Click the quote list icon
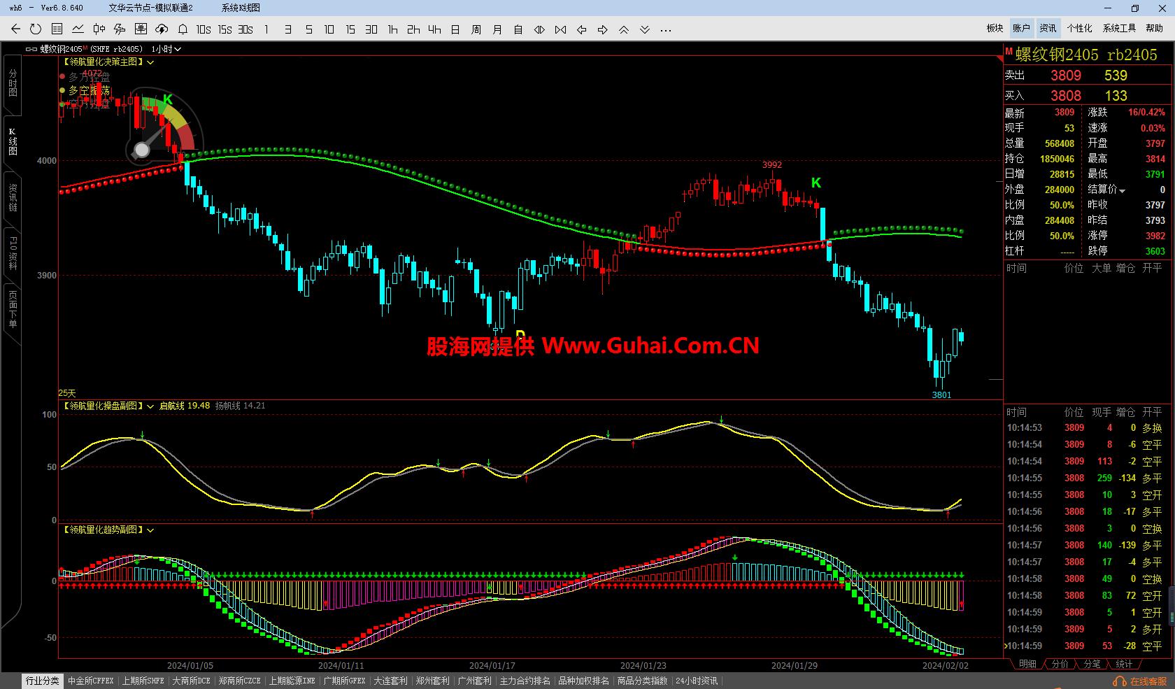Screen dimensions: 1175x689 click(x=57, y=29)
